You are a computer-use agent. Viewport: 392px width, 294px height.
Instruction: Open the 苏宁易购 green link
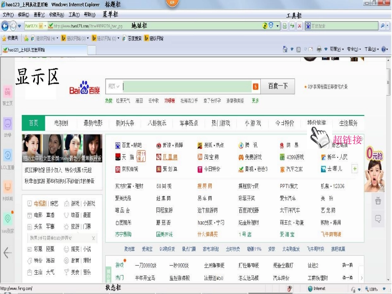(x=123, y=234)
